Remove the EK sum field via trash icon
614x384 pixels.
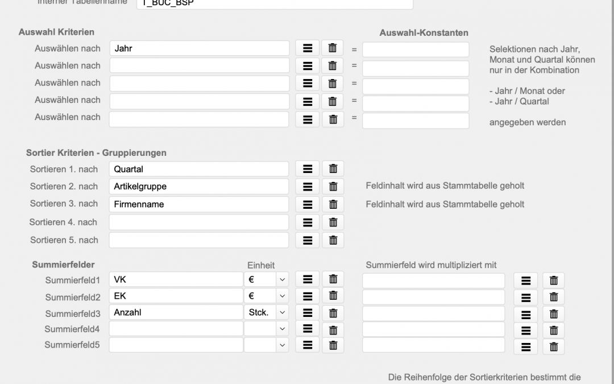333,296
